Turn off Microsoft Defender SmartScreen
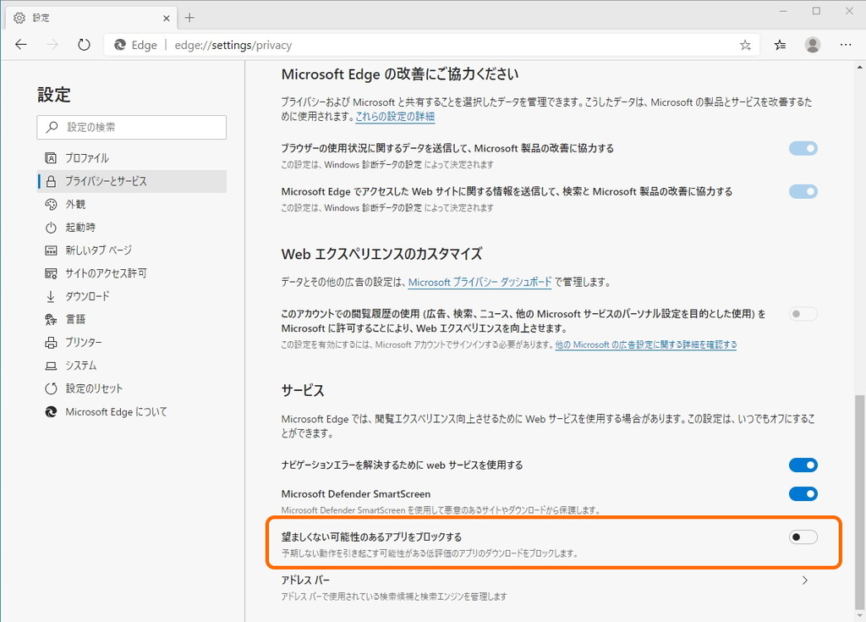Viewport: 866px width, 622px height. (802, 494)
